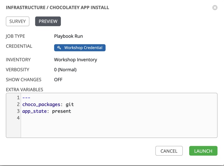
Task: Click the Playbook Run job type value
Action: (68, 36)
